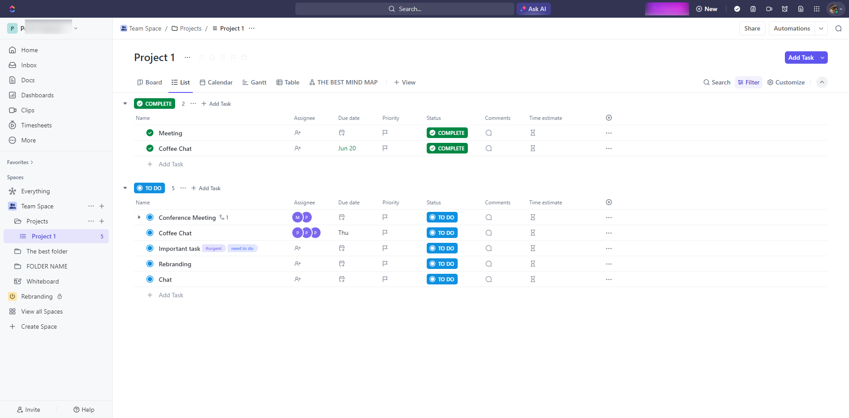Mark Rebranding task status circle complete
This screenshot has width=849, height=418.
(150, 264)
